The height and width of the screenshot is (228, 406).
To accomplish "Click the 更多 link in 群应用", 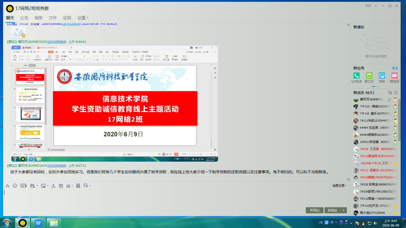I will coord(395,68).
